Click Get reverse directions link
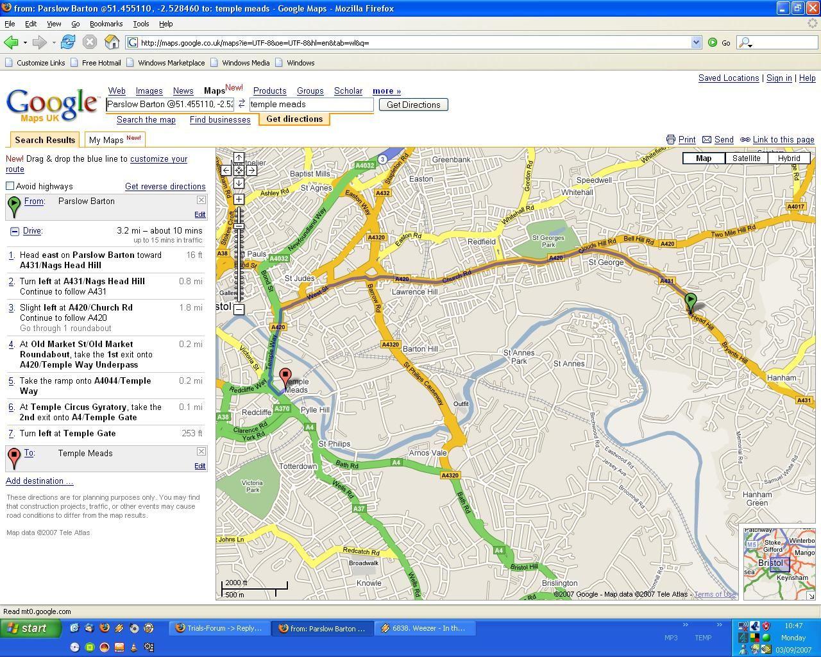 (x=165, y=186)
